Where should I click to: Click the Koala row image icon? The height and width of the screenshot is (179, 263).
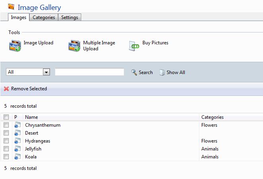pyautogui.click(x=17, y=157)
